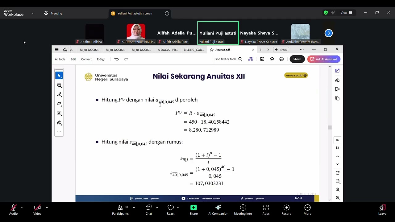This screenshot has width=395, height=222.
Task: Select the Add comment tool
Action: (59, 85)
